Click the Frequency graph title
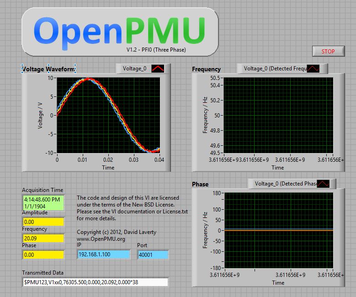 coord(207,69)
